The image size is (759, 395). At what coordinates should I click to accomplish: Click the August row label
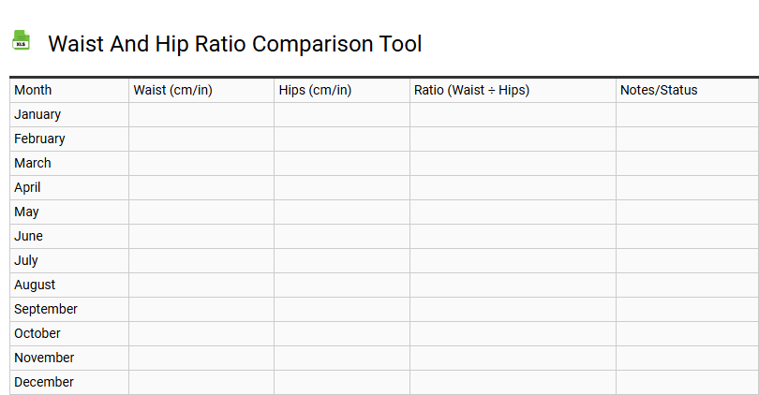tap(35, 285)
